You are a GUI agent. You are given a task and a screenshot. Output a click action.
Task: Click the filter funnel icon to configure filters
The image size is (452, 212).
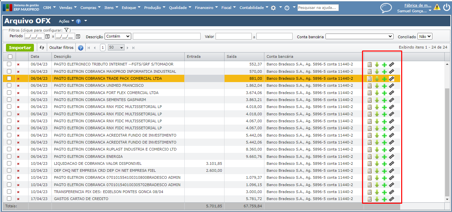coord(66,30)
